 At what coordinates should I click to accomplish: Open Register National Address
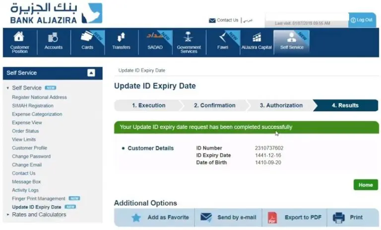[x=39, y=97]
